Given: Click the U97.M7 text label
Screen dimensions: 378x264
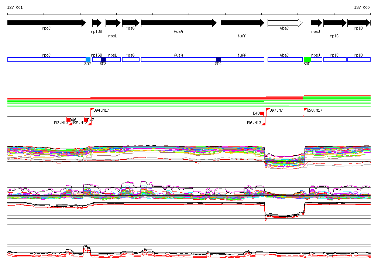Looking at the screenshot, I should tap(276, 111).
